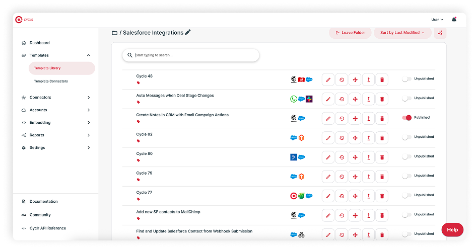Click the Leave Folder button
The image size is (474, 248).
[350, 33]
